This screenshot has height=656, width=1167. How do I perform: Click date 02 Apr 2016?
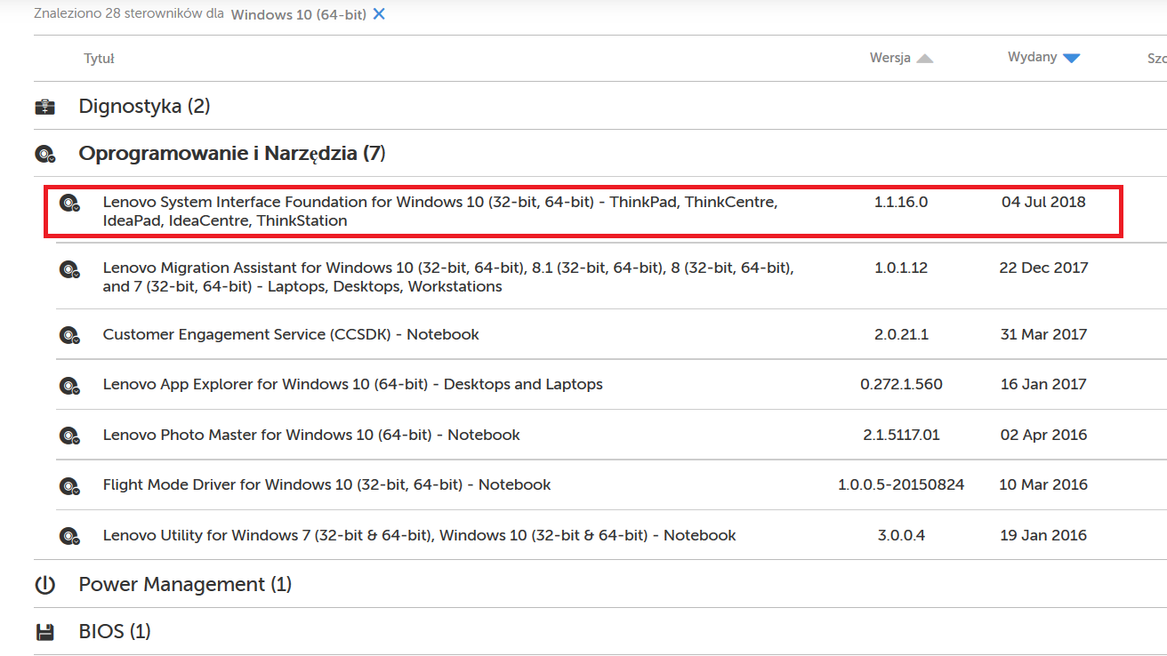1043,435
